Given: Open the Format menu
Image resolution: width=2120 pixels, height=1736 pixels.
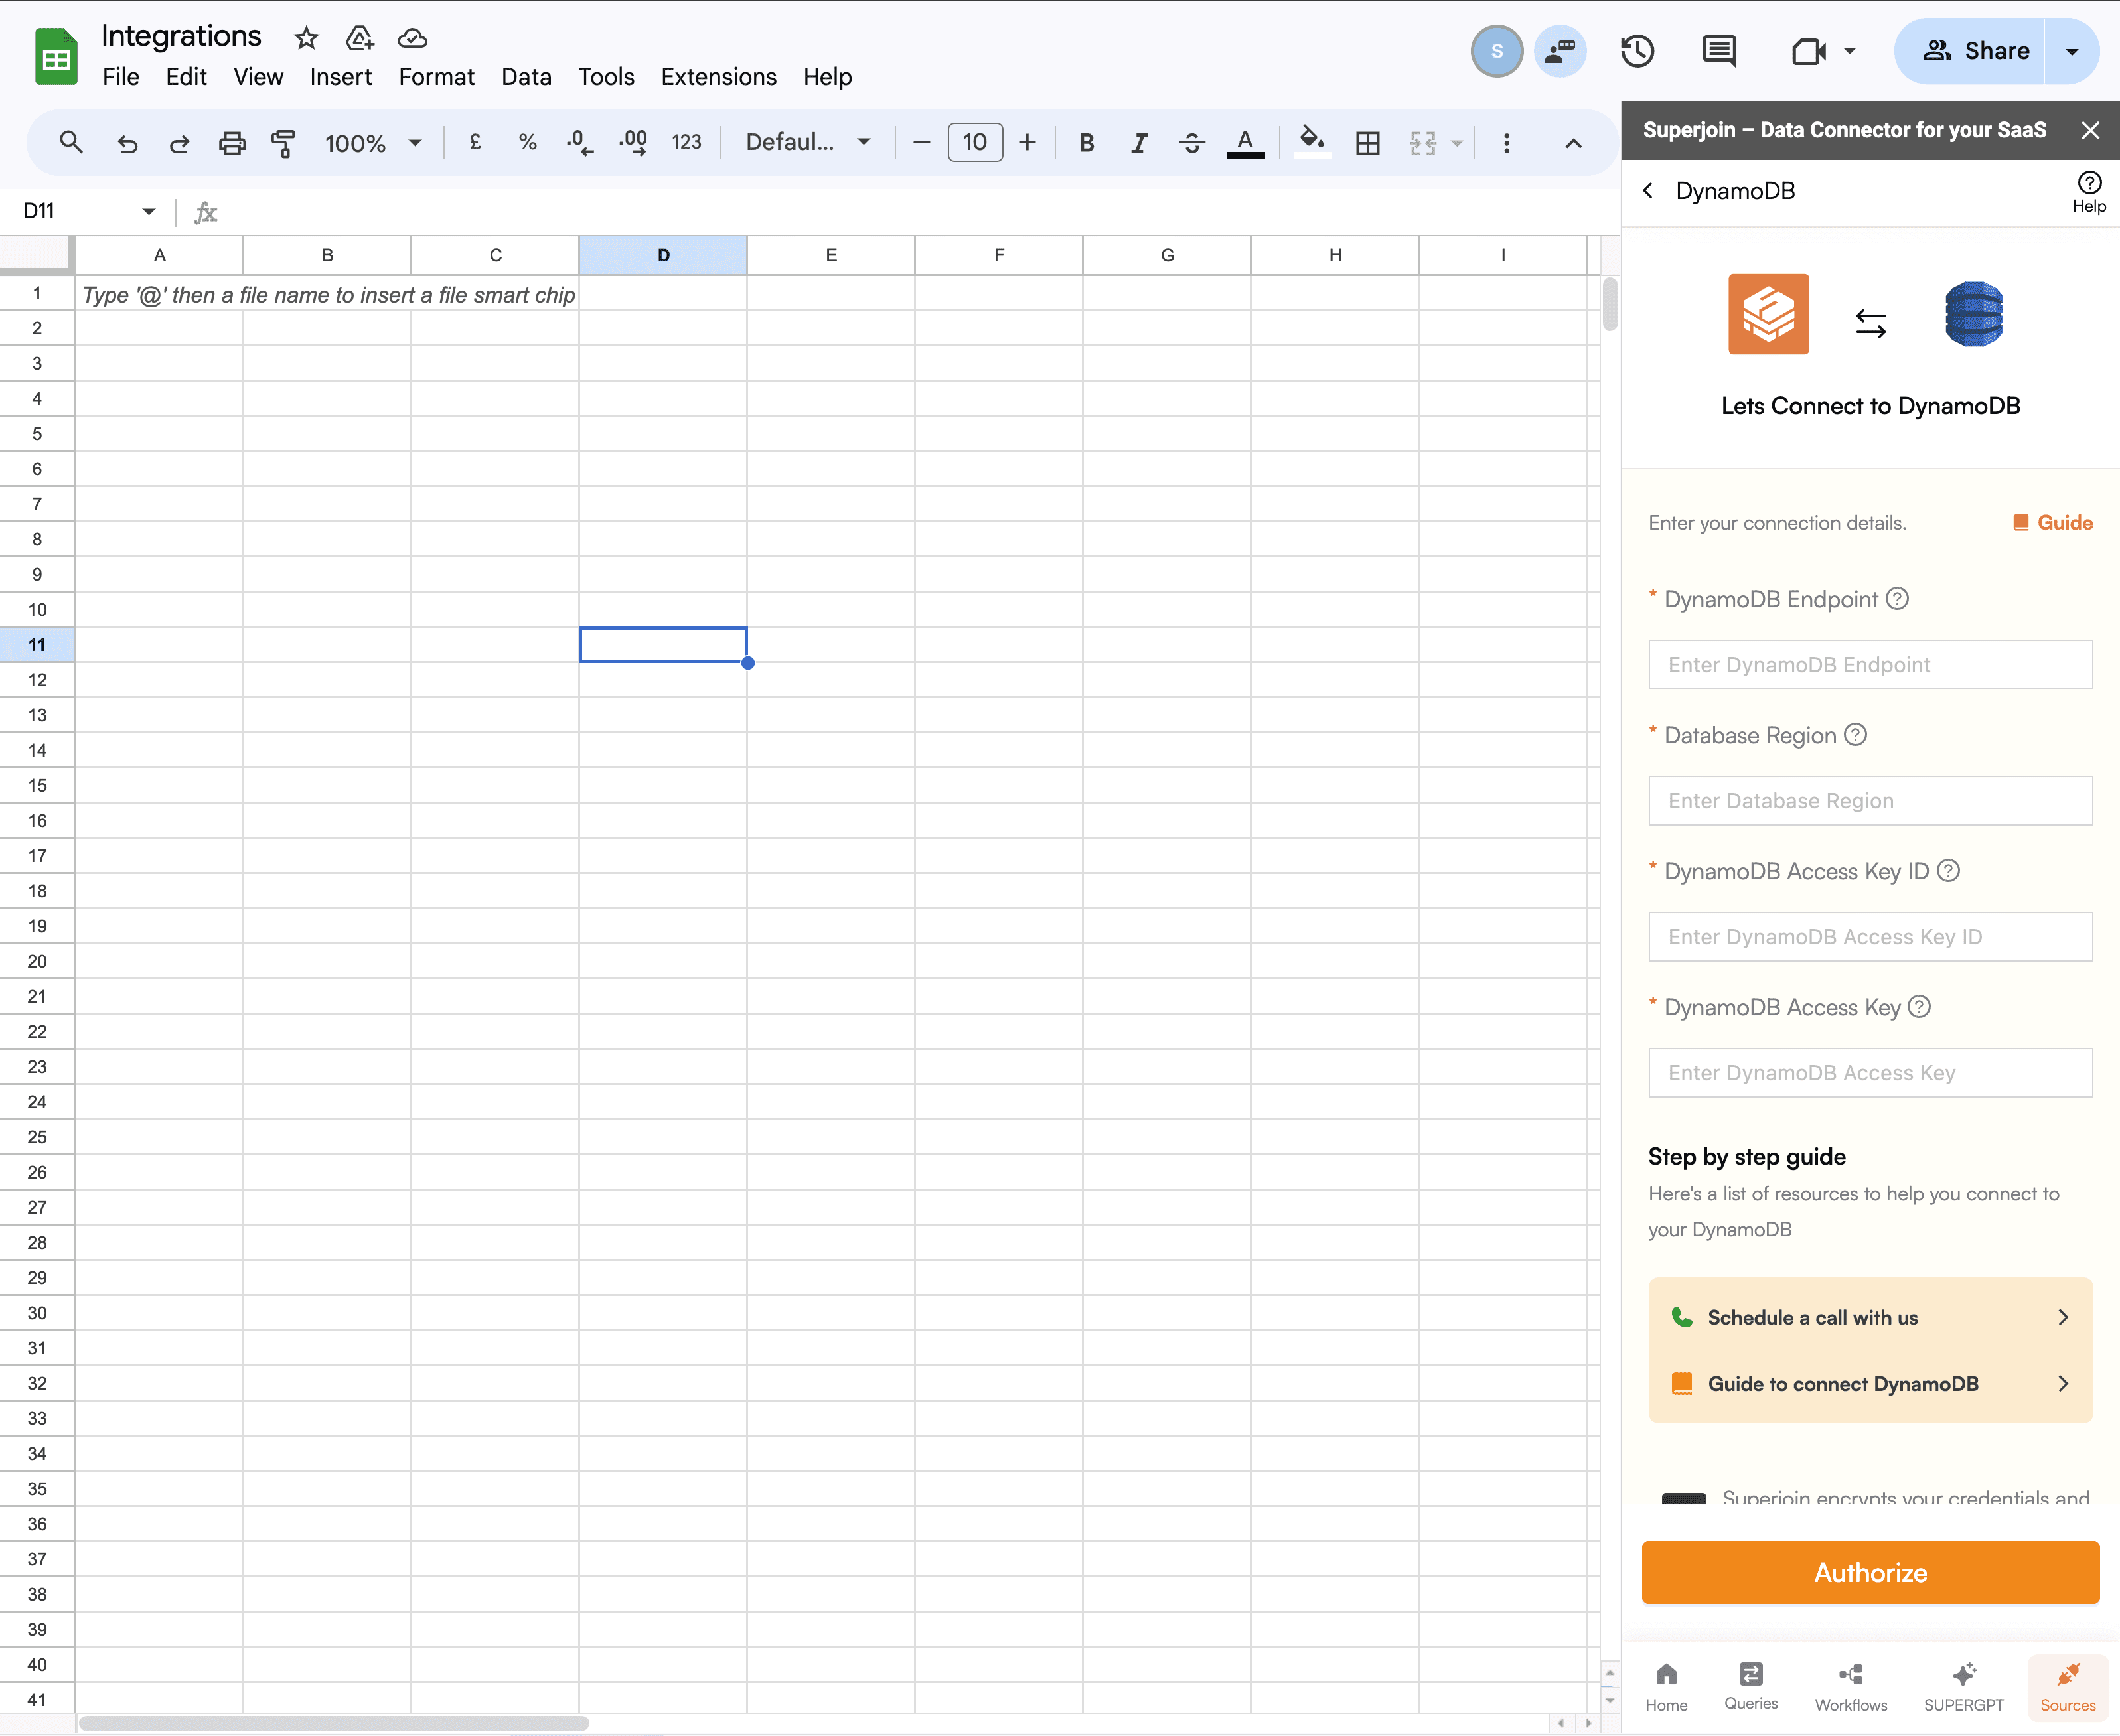Looking at the screenshot, I should pyautogui.click(x=436, y=77).
